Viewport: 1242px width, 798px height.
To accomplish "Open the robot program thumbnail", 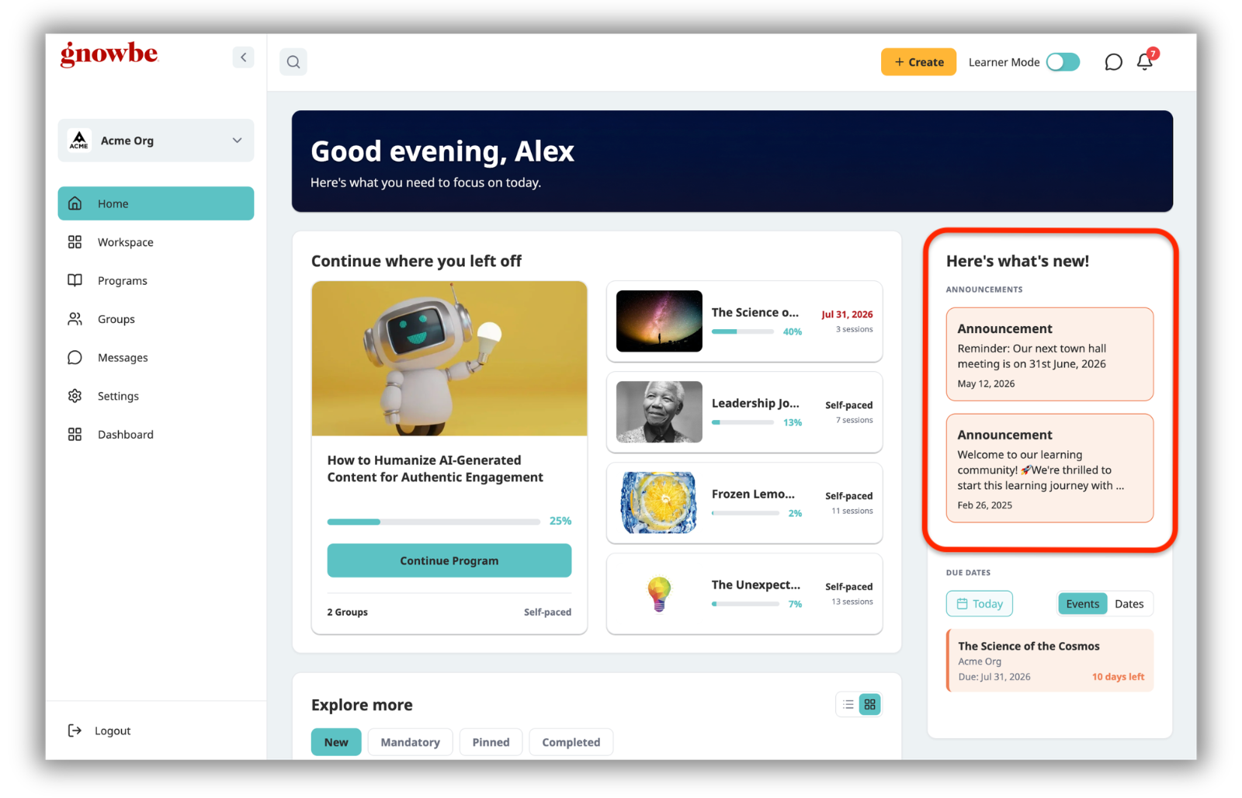I will (449, 359).
